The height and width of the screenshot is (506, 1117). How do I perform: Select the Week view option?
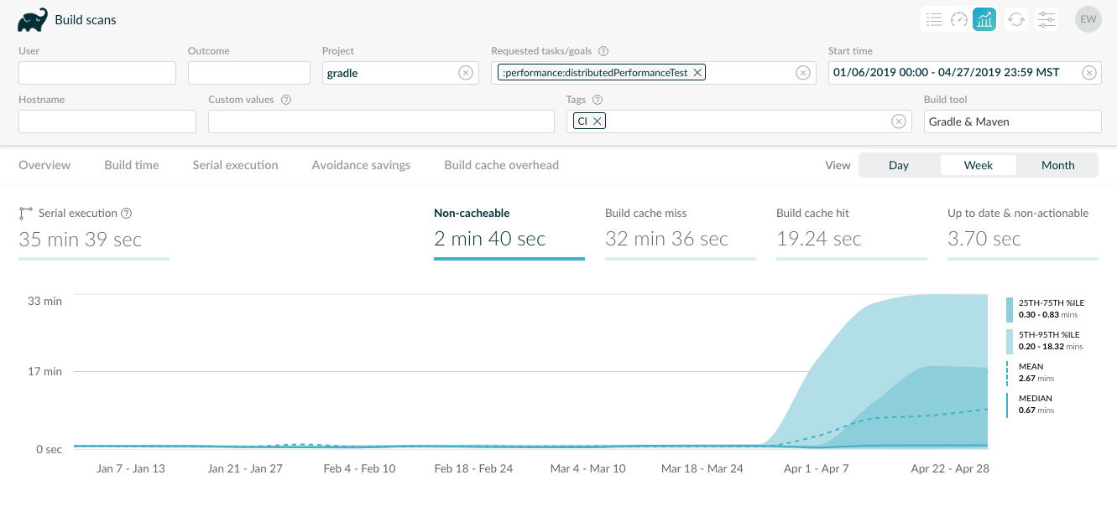click(x=978, y=165)
